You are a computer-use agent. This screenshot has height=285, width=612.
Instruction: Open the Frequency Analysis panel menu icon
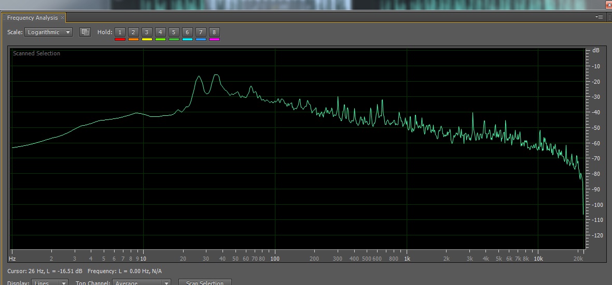click(x=599, y=17)
